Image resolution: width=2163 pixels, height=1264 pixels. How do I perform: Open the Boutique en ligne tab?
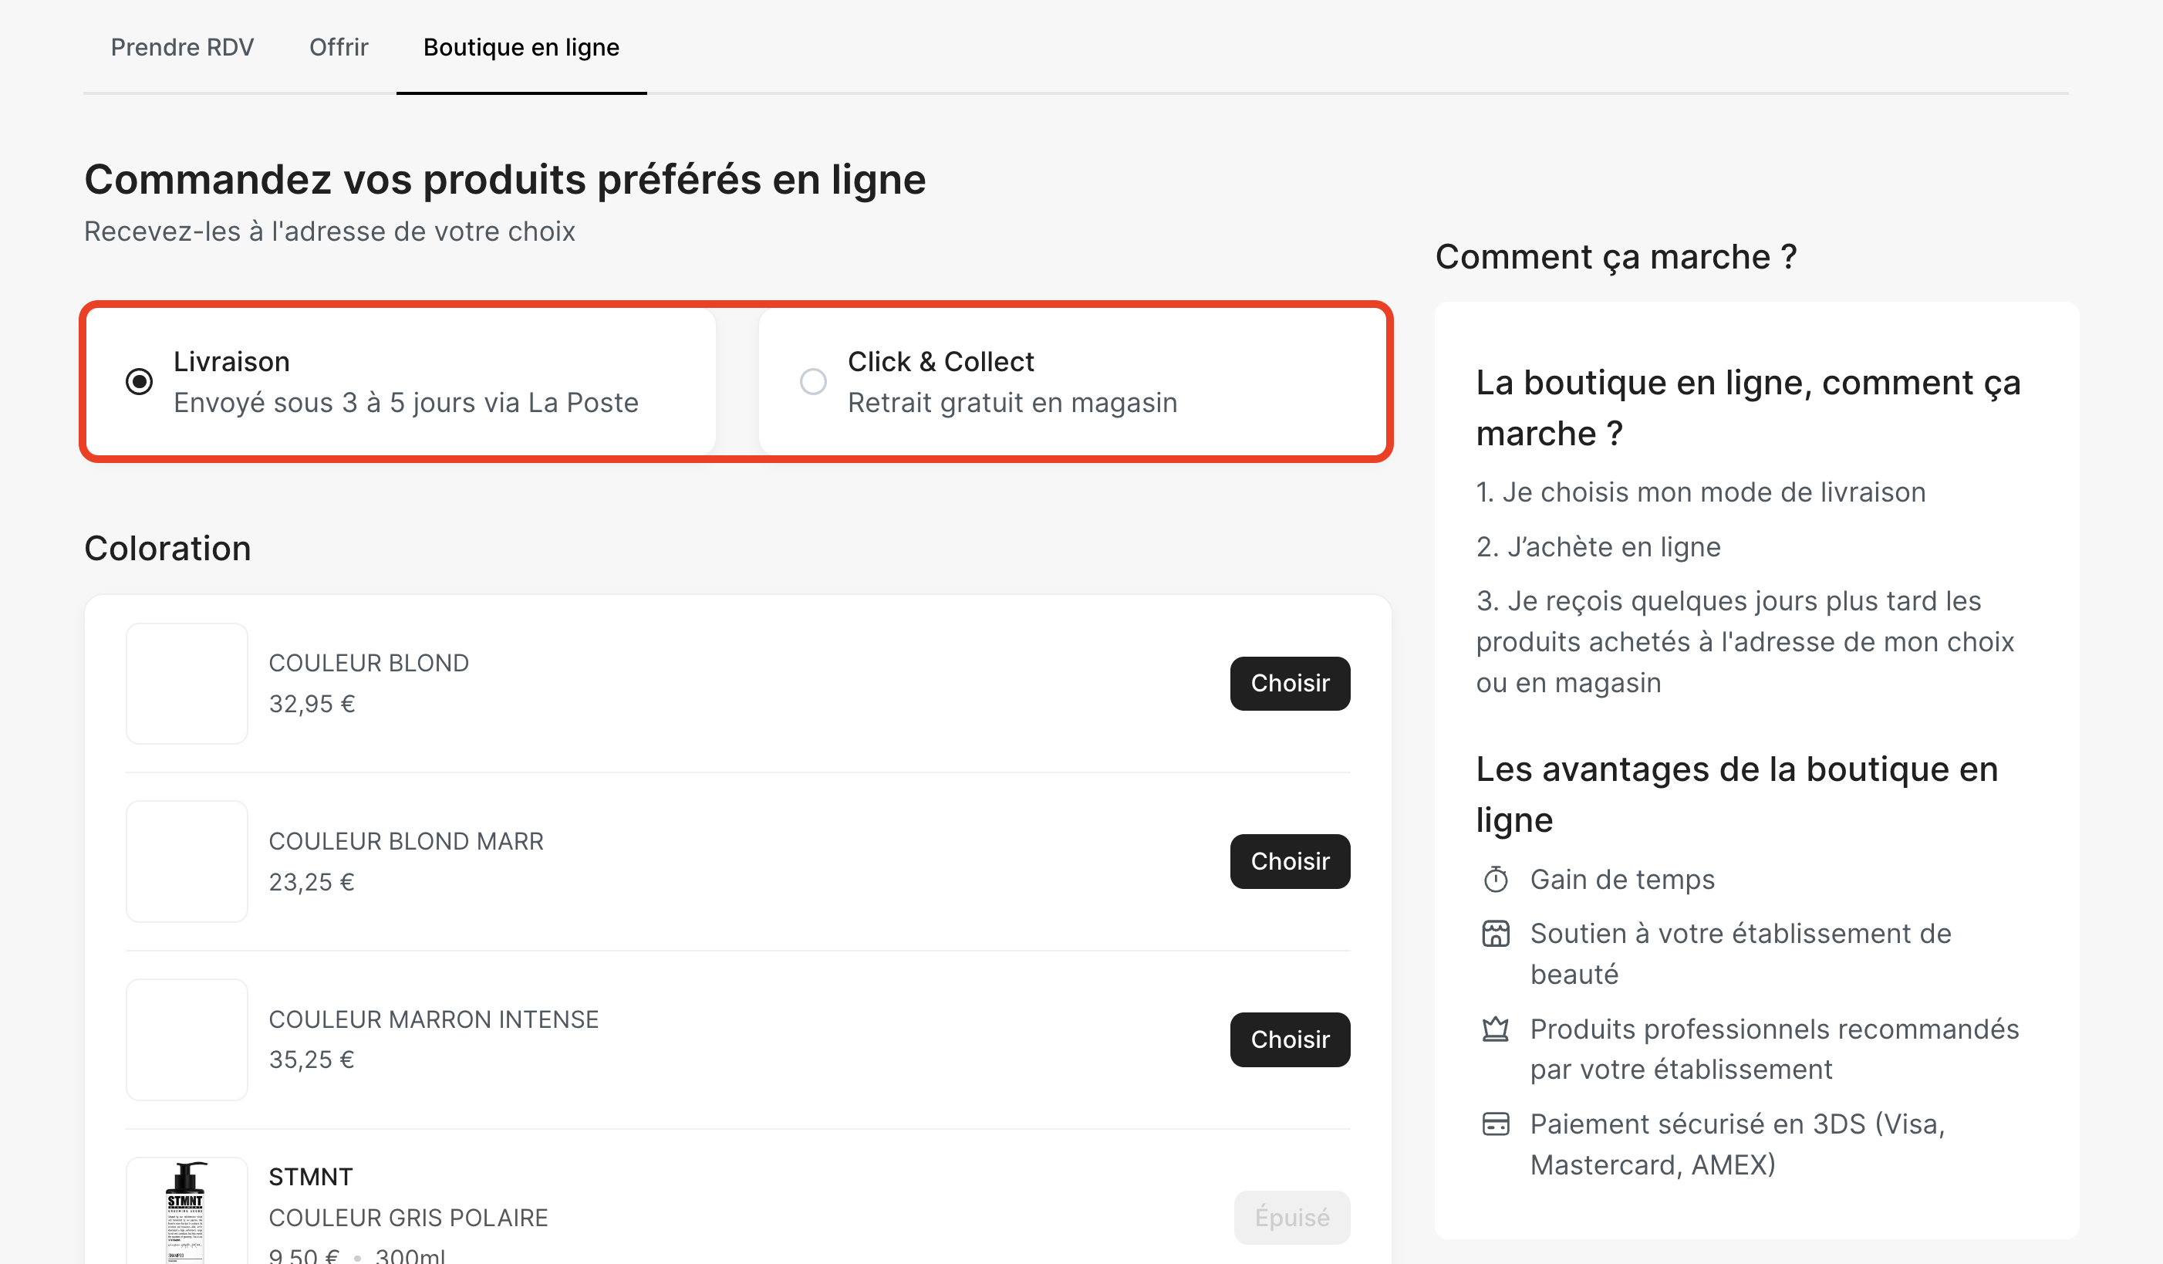click(x=521, y=47)
